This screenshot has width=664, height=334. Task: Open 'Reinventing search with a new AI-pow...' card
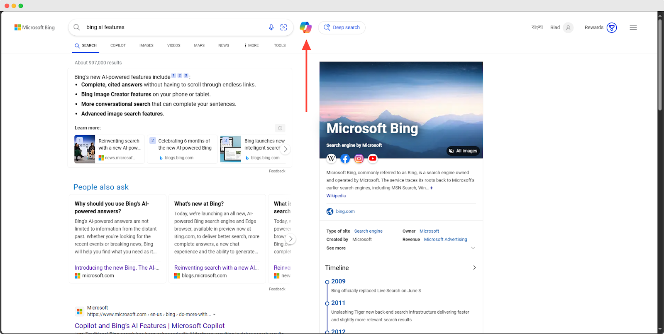point(110,149)
